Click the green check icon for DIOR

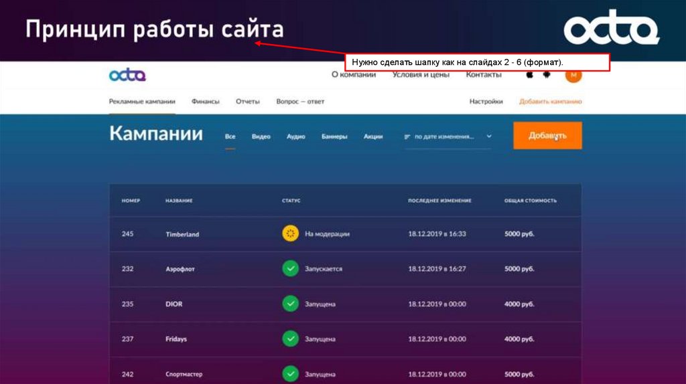(x=290, y=303)
